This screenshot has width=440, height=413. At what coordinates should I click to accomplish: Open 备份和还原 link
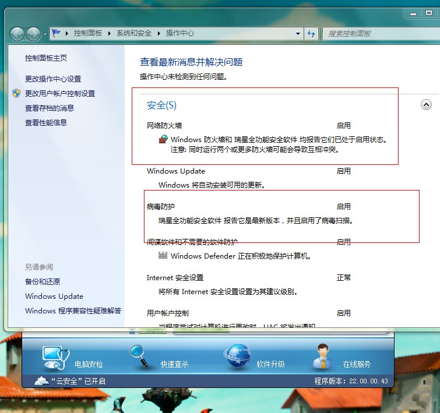(x=43, y=281)
